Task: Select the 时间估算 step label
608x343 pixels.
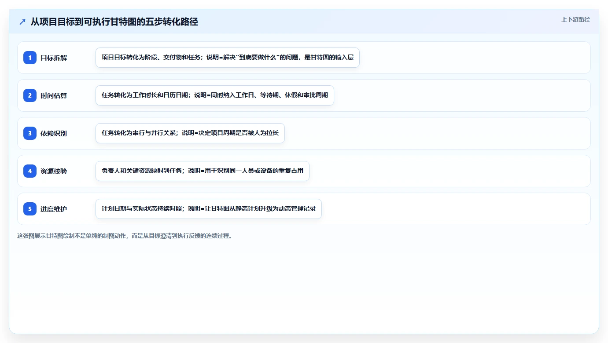Action: point(54,95)
